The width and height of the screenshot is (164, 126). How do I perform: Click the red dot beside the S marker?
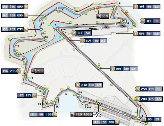[105, 109]
